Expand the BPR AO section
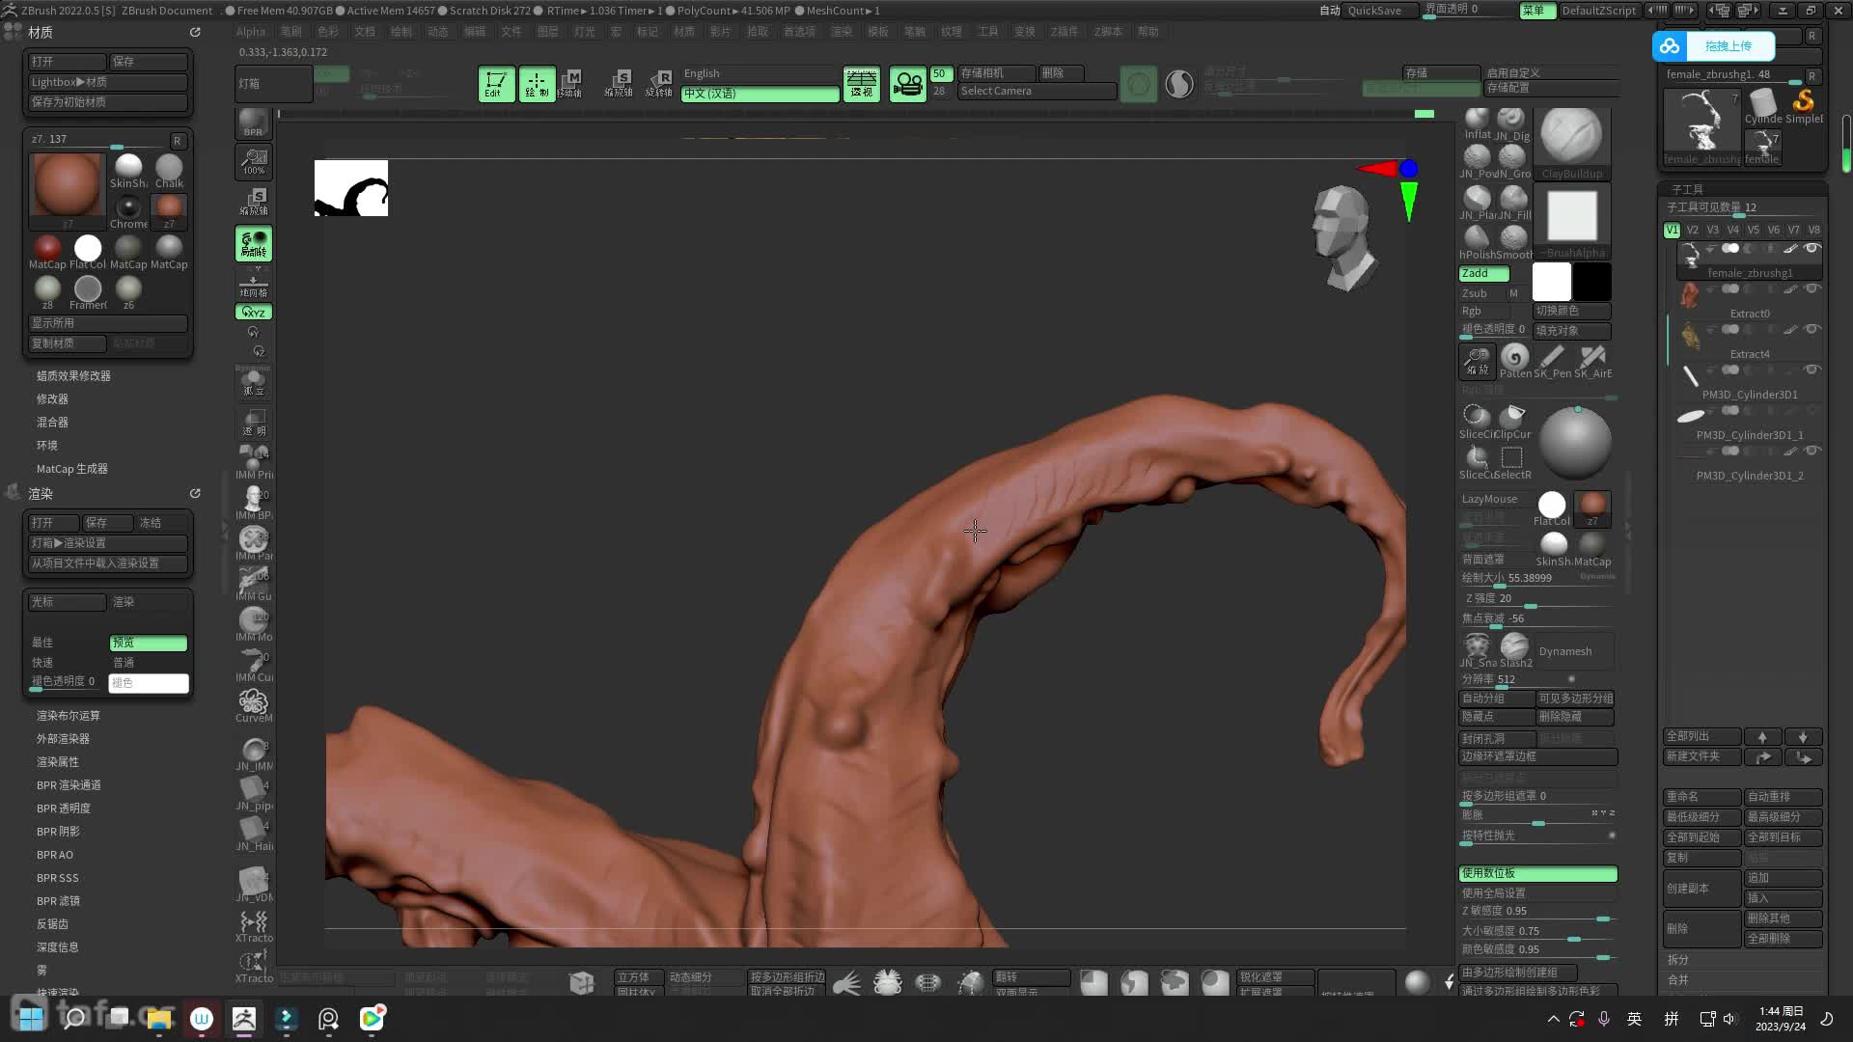The image size is (1853, 1042). [x=55, y=854]
